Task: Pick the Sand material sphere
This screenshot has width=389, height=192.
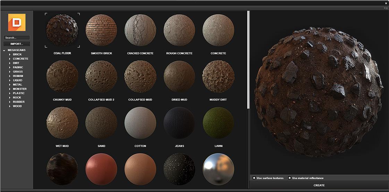Action: [101, 123]
